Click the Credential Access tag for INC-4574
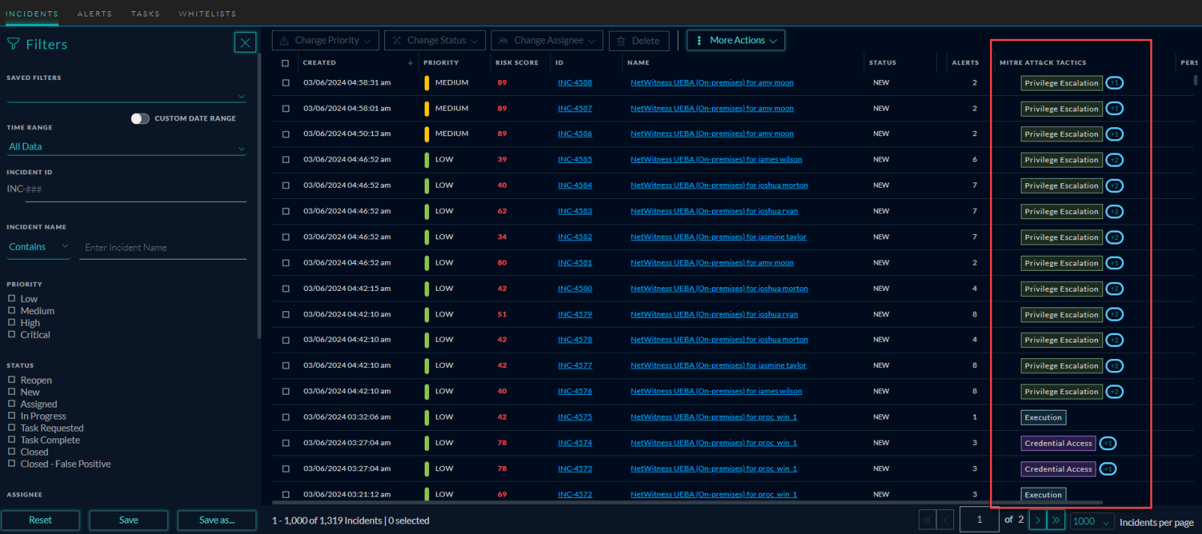Screen dimensions: 1202x534 pyautogui.click(x=1058, y=444)
